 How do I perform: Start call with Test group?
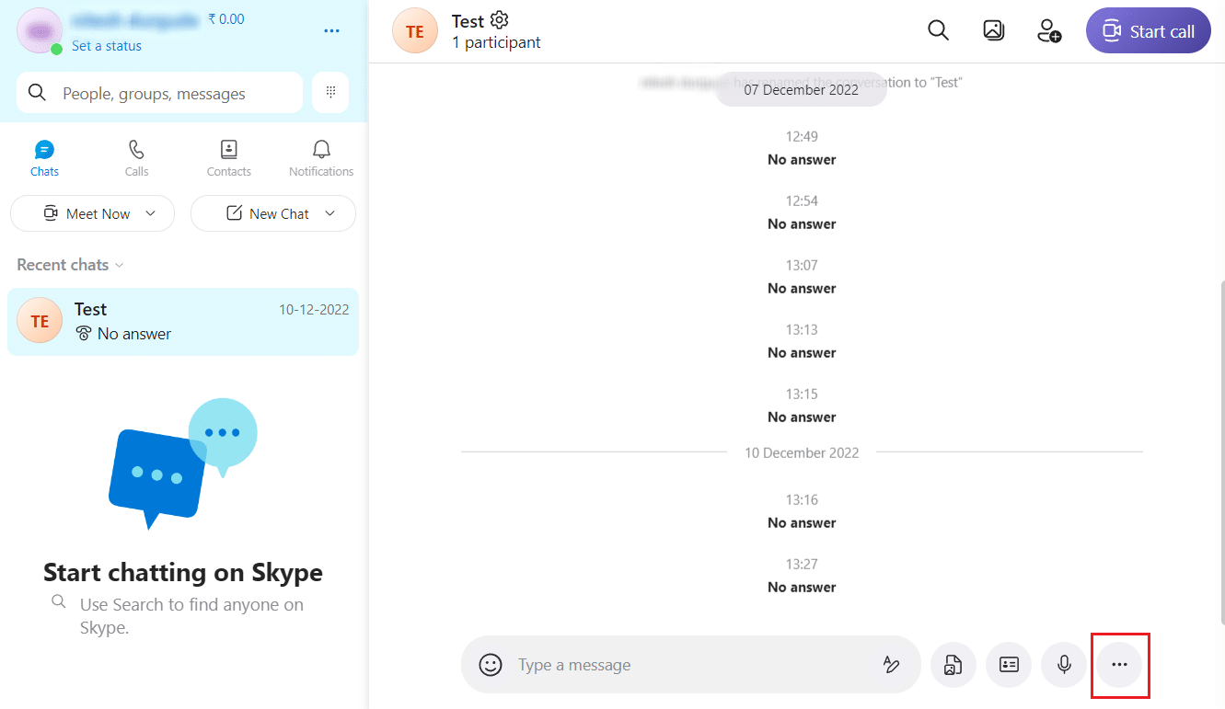[1149, 31]
